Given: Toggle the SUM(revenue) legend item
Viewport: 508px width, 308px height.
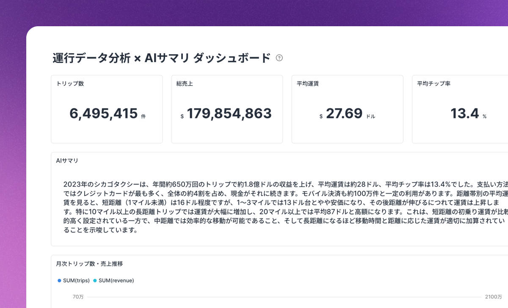Looking at the screenshot, I should coord(113,280).
